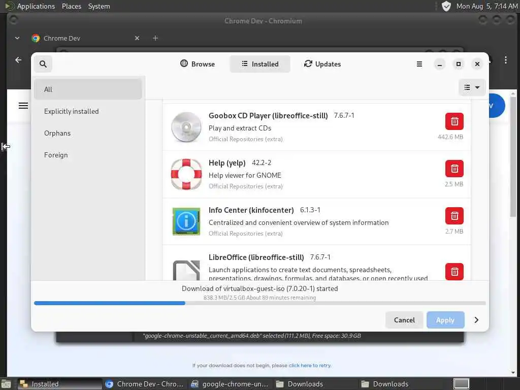Click the 2.7 MB size label

point(454,231)
